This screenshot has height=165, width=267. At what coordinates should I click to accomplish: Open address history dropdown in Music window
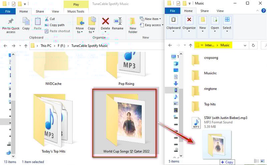point(245,45)
